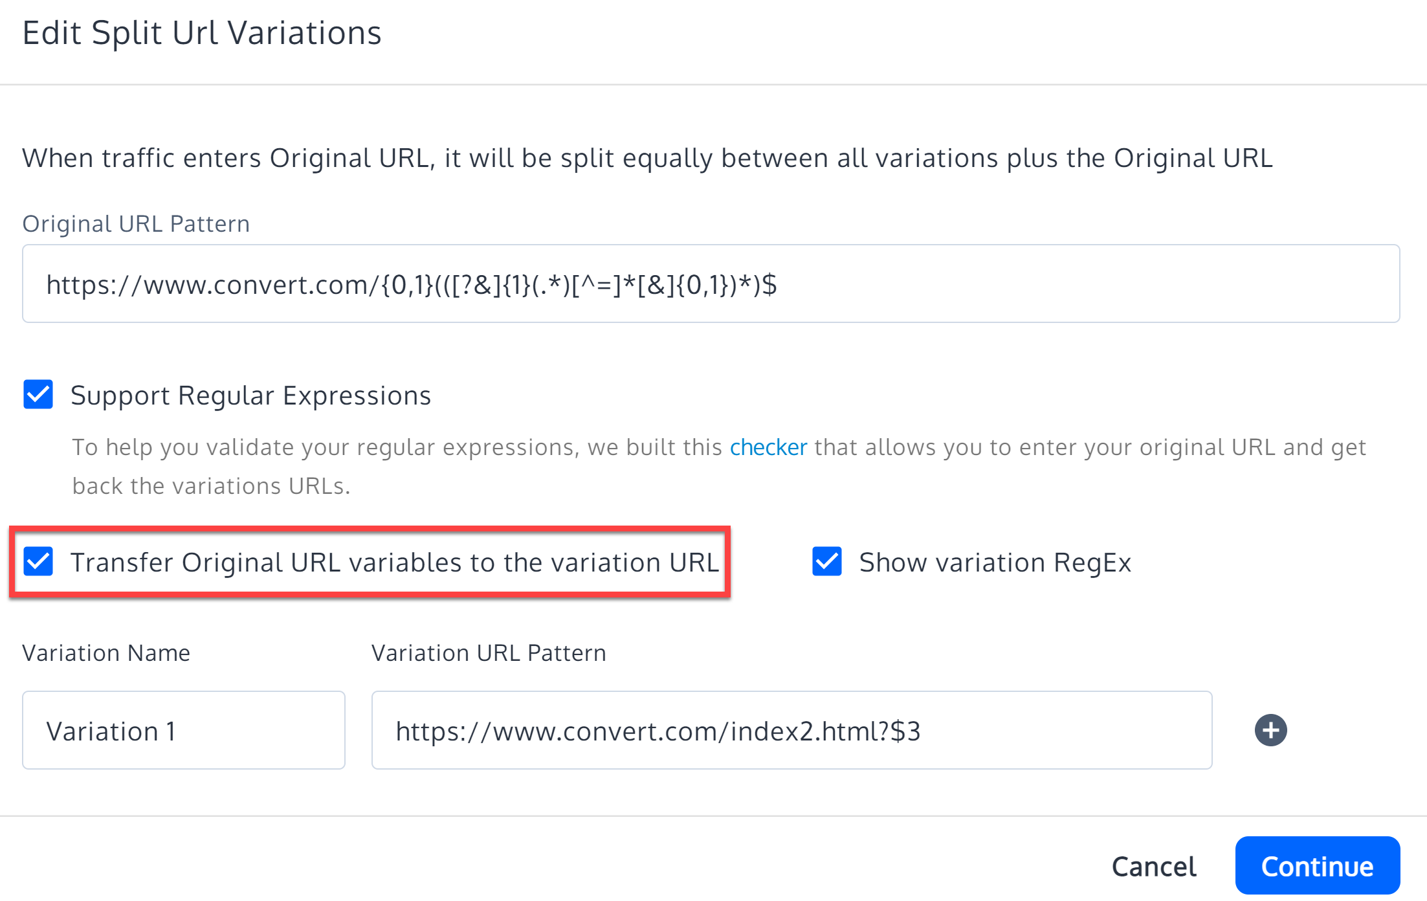Select the Variation 1 name text

111,730
